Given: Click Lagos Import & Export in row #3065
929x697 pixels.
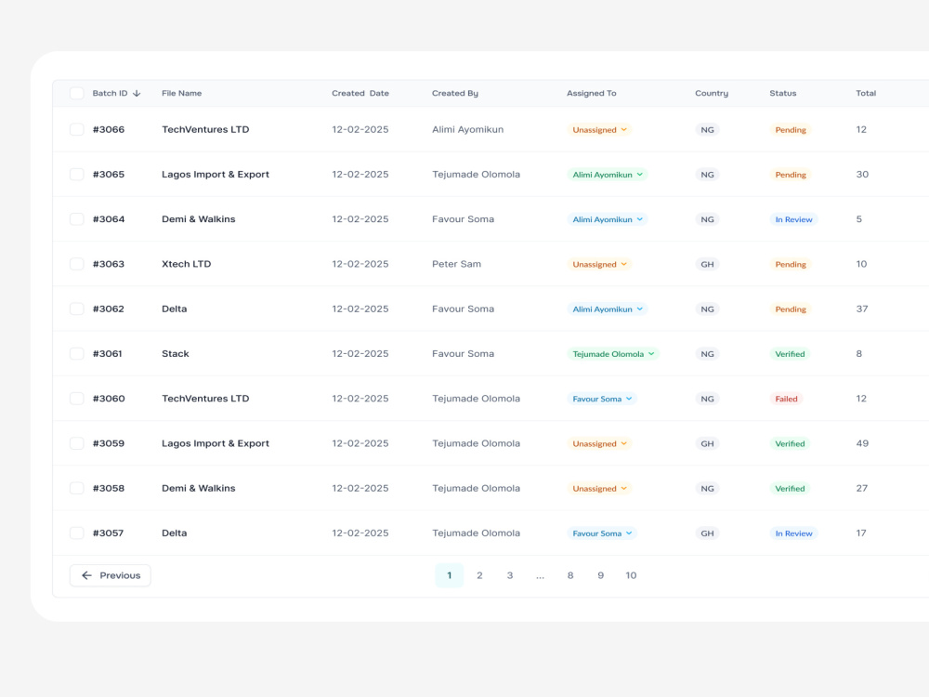Looking at the screenshot, I should (x=216, y=175).
